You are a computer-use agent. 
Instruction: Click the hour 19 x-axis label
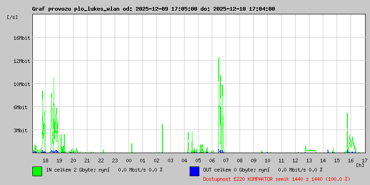(60, 160)
